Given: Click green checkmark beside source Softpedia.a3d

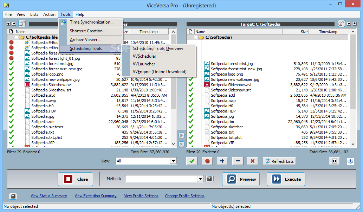Looking at the screenshot, I should 11,95.
